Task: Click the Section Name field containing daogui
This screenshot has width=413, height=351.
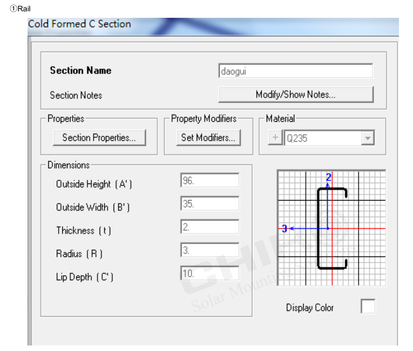Action: pos(296,71)
